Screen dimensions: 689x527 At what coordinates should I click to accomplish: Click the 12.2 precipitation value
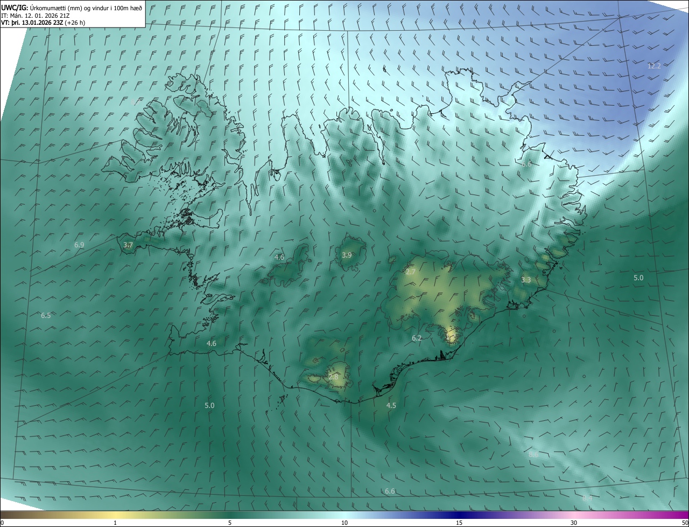click(653, 66)
